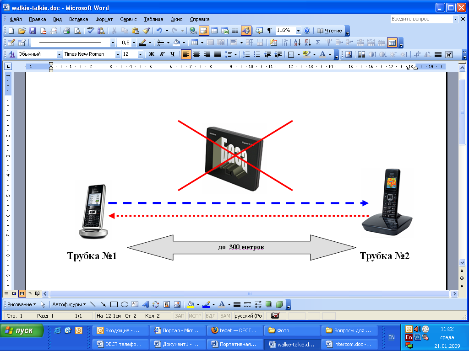Screen dimensions: 469x351
Task: Open the Правка menu
Action: tap(38, 19)
